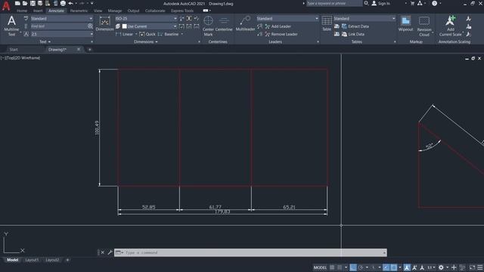This screenshot has width=484, height=272.
Task: Click the Type a command input line
Action: click(x=250, y=252)
